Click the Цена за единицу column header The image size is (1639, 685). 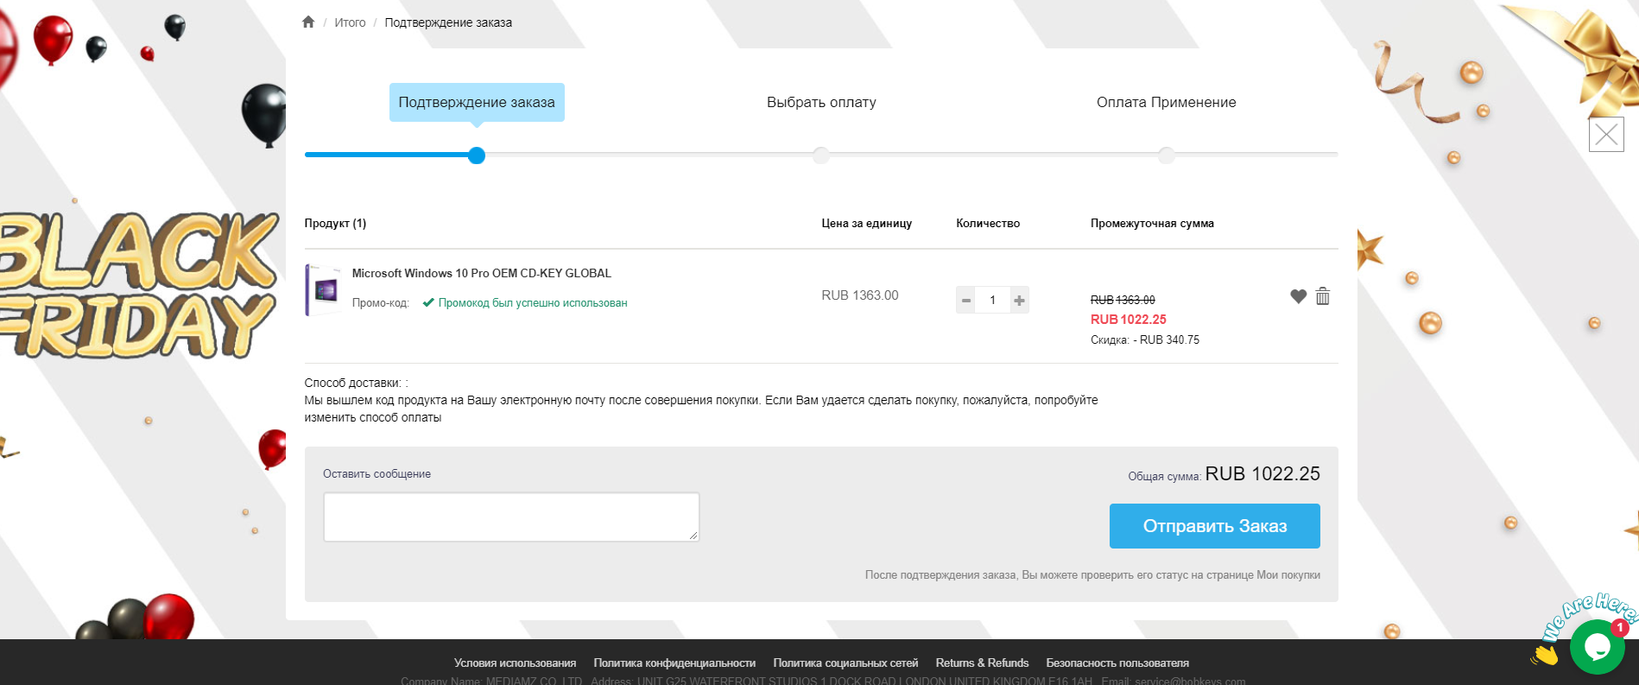(x=866, y=224)
